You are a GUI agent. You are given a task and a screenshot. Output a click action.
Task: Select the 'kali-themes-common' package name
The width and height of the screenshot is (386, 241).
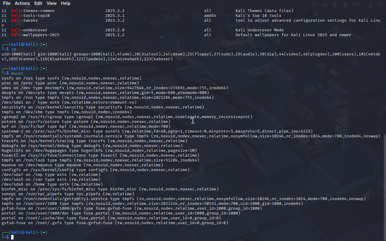tap(33, 11)
